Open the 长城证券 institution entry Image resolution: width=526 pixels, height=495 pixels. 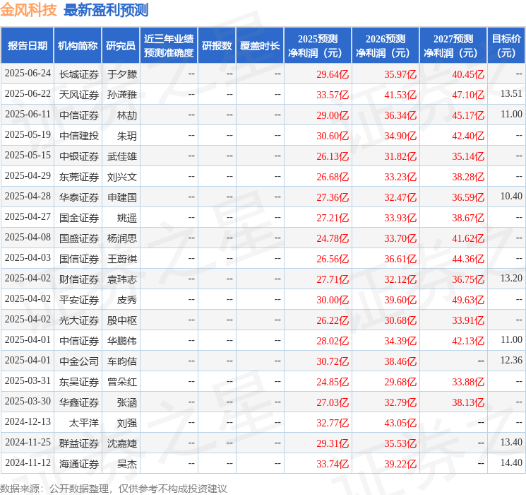click(78, 74)
